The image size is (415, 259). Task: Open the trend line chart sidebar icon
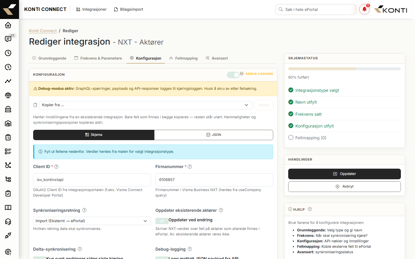point(8,81)
